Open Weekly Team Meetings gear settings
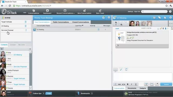The width and height of the screenshot is (173, 97). coord(109,18)
